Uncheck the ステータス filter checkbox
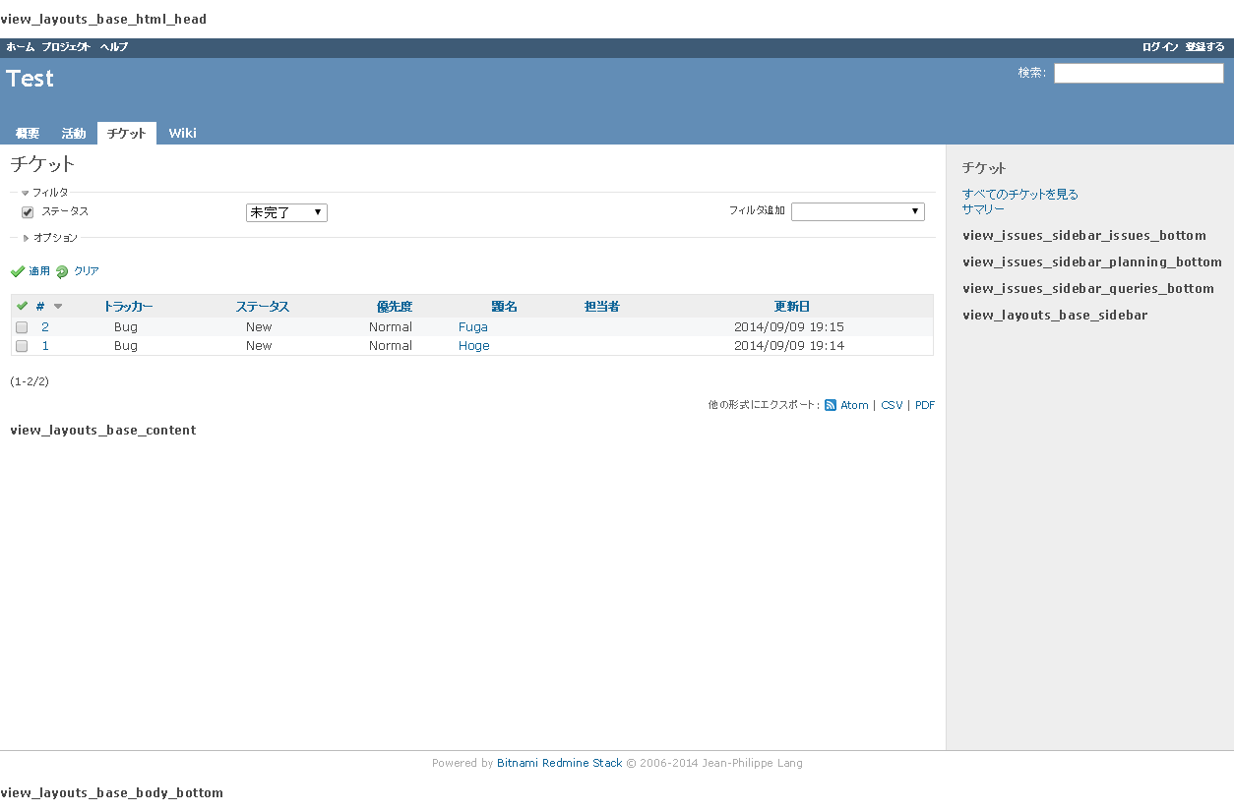 coord(27,211)
